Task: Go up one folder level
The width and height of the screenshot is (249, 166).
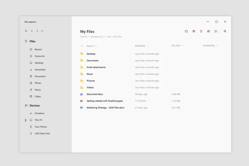Action: (x=42, y=31)
